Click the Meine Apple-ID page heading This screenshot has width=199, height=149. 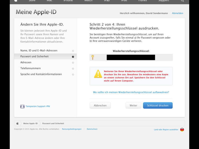[x=36, y=12]
